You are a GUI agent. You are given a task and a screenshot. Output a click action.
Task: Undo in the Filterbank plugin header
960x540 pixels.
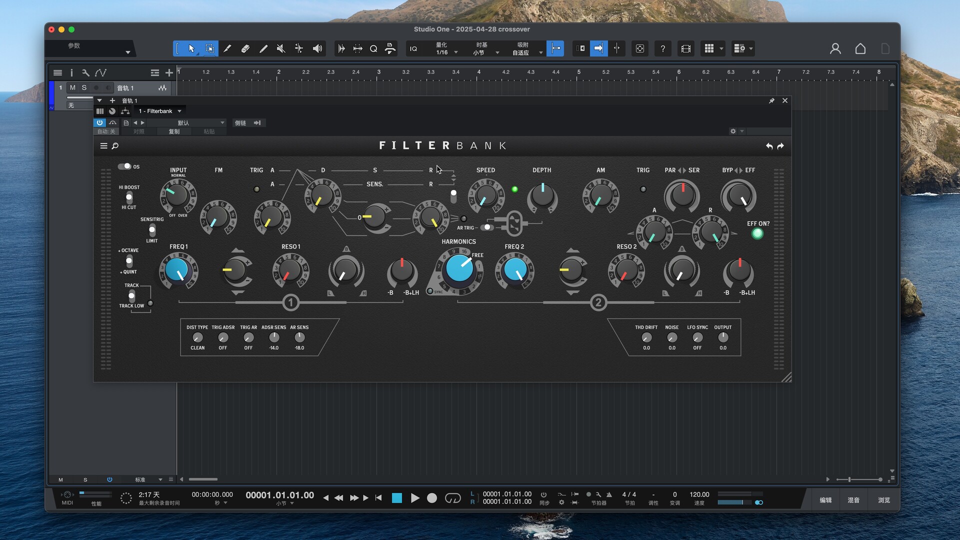[x=769, y=146]
